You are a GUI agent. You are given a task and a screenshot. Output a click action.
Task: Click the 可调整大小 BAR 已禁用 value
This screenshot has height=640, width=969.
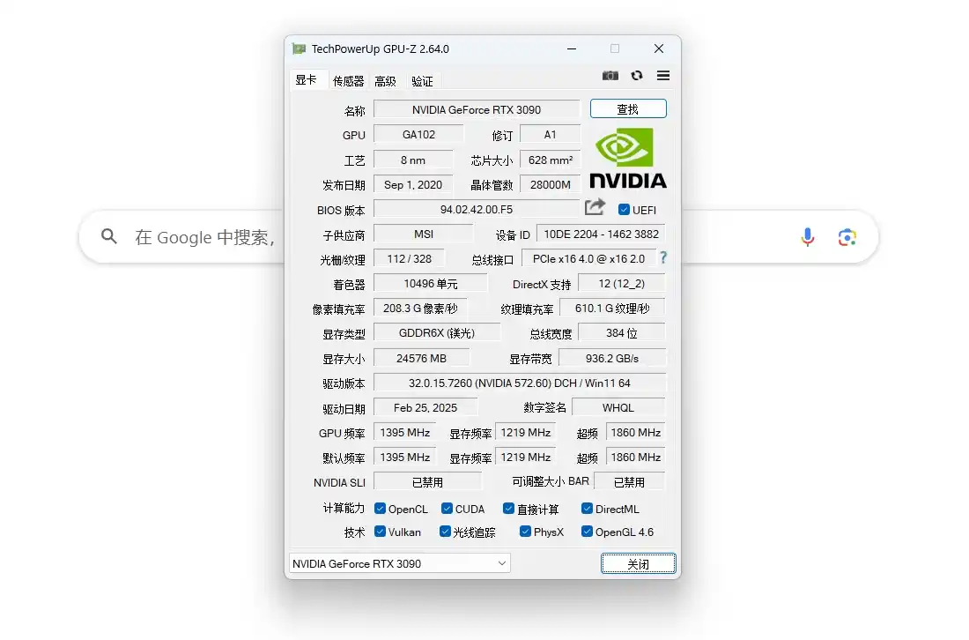click(x=630, y=481)
